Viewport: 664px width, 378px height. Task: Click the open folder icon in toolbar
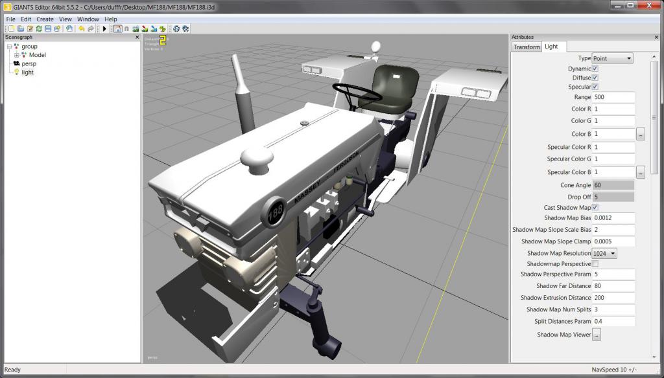tap(21, 28)
